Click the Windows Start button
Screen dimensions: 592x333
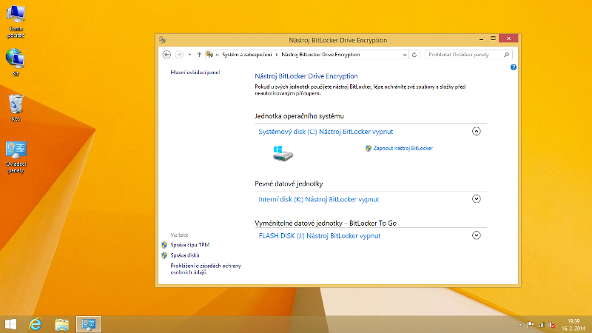point(11,323)
